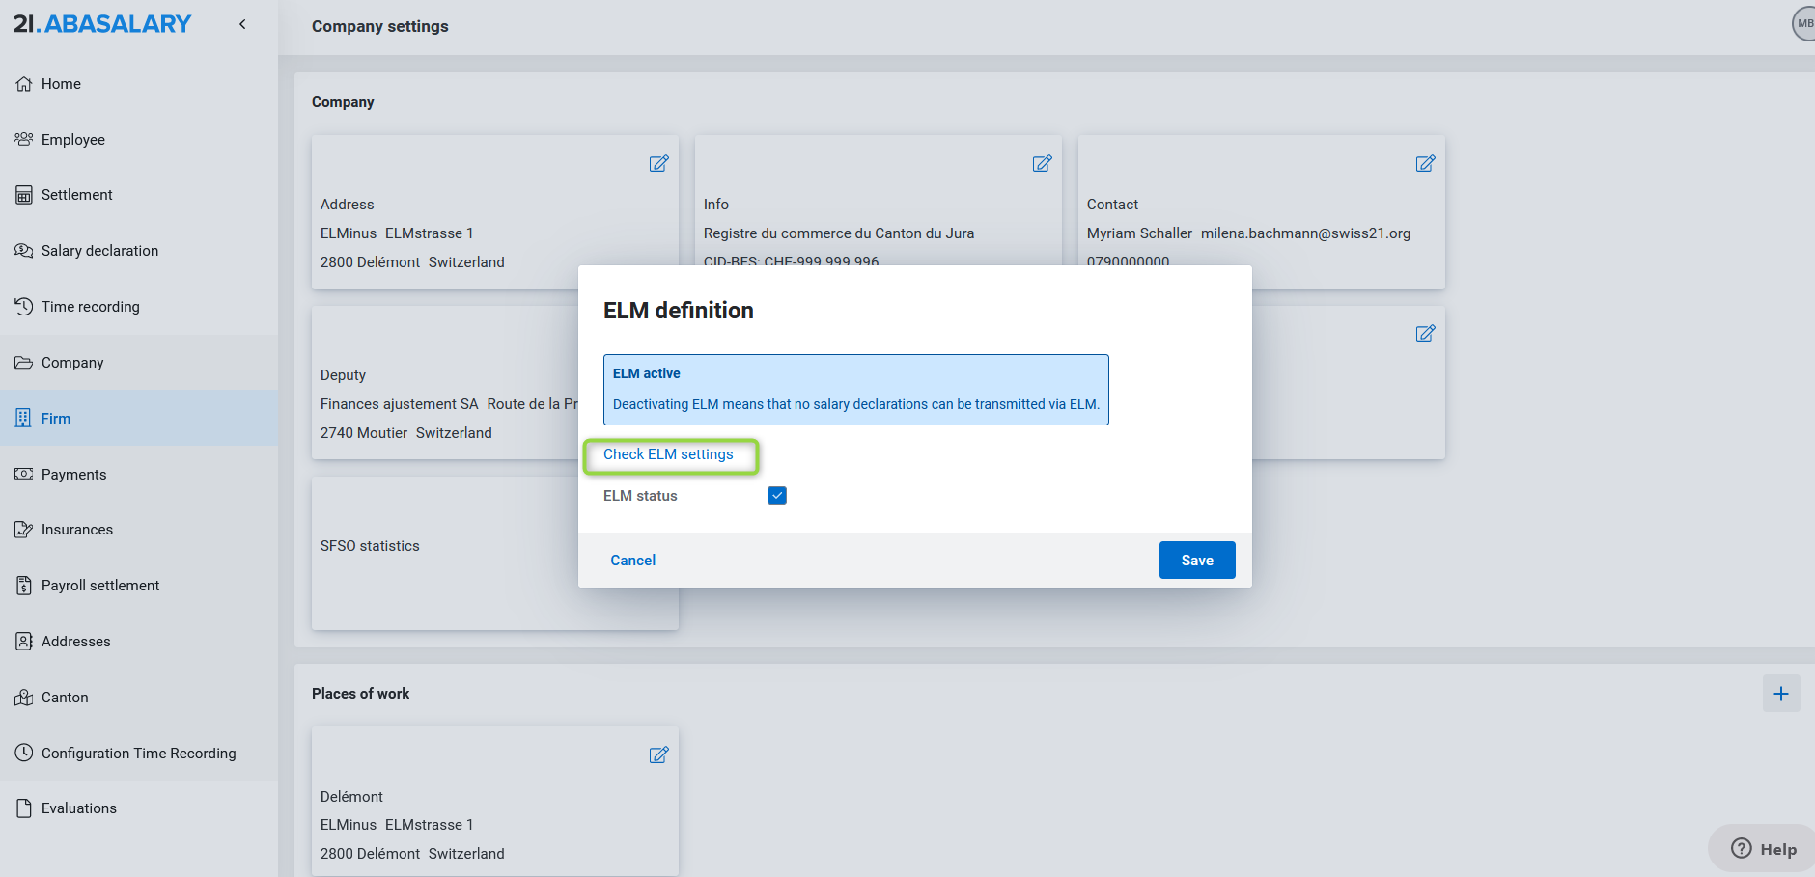The height and width of the screenshot is (877, 1815).
Task: Collapse the left navigation sidebar
Action: [x=242, y=24]
